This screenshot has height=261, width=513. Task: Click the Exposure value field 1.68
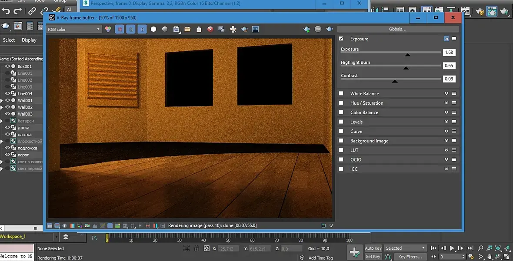[x=449, y=53]
